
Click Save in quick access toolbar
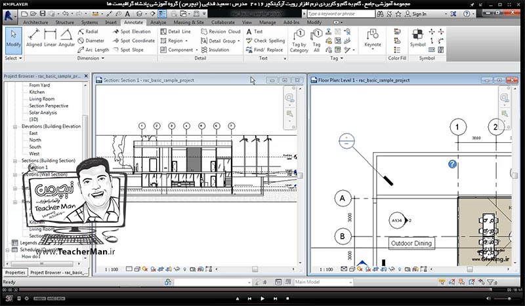43,14
